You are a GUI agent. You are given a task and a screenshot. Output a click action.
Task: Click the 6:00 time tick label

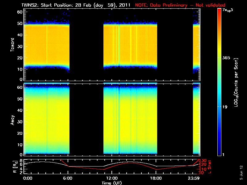click(x=69, y=178)
